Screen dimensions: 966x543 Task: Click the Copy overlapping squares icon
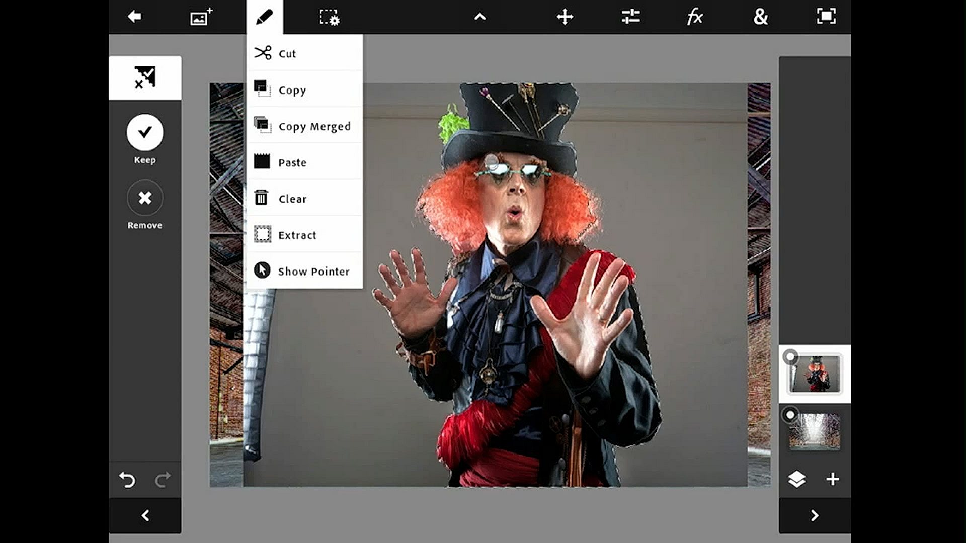[262, 88]
